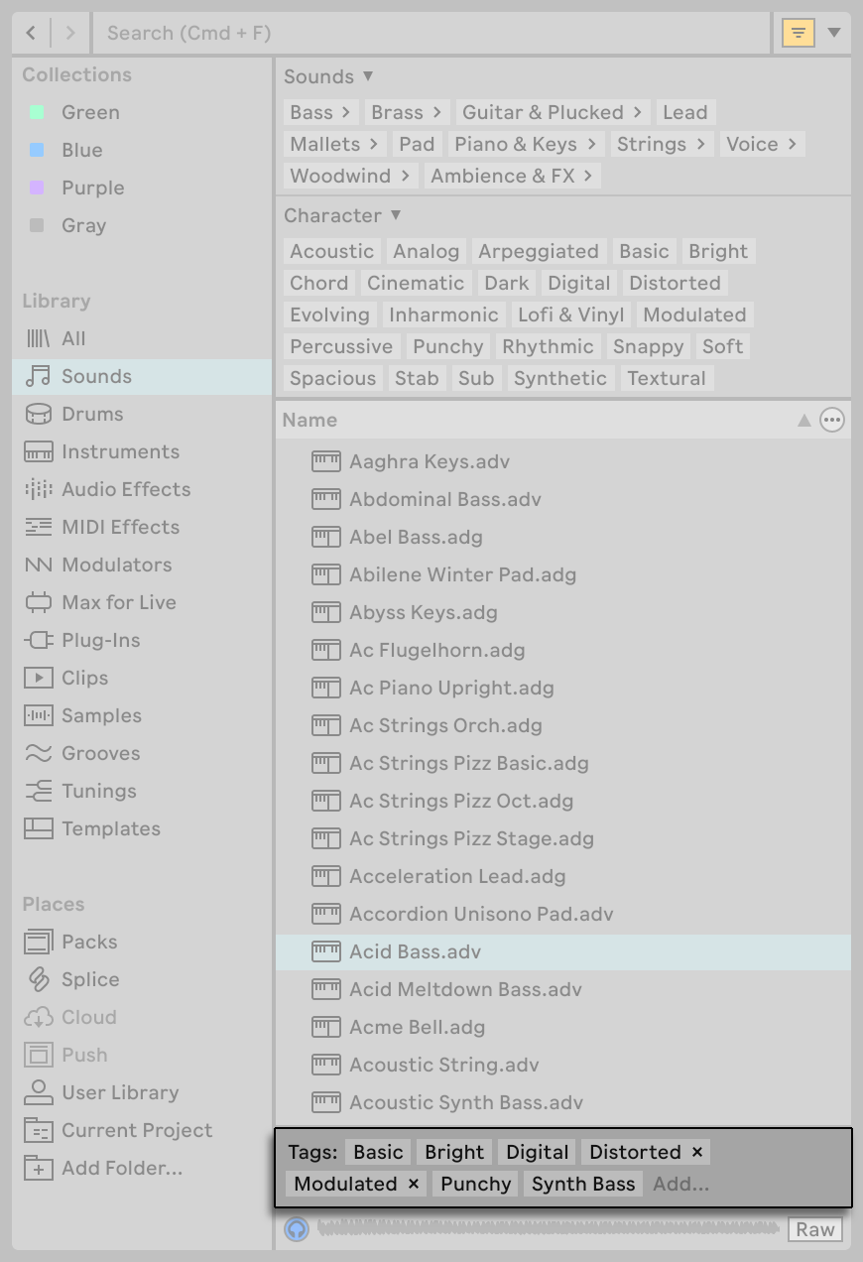This screenshot has width=863, height=1262.
Task: Open the Name column options circle icon
Action: pos(832,421)
